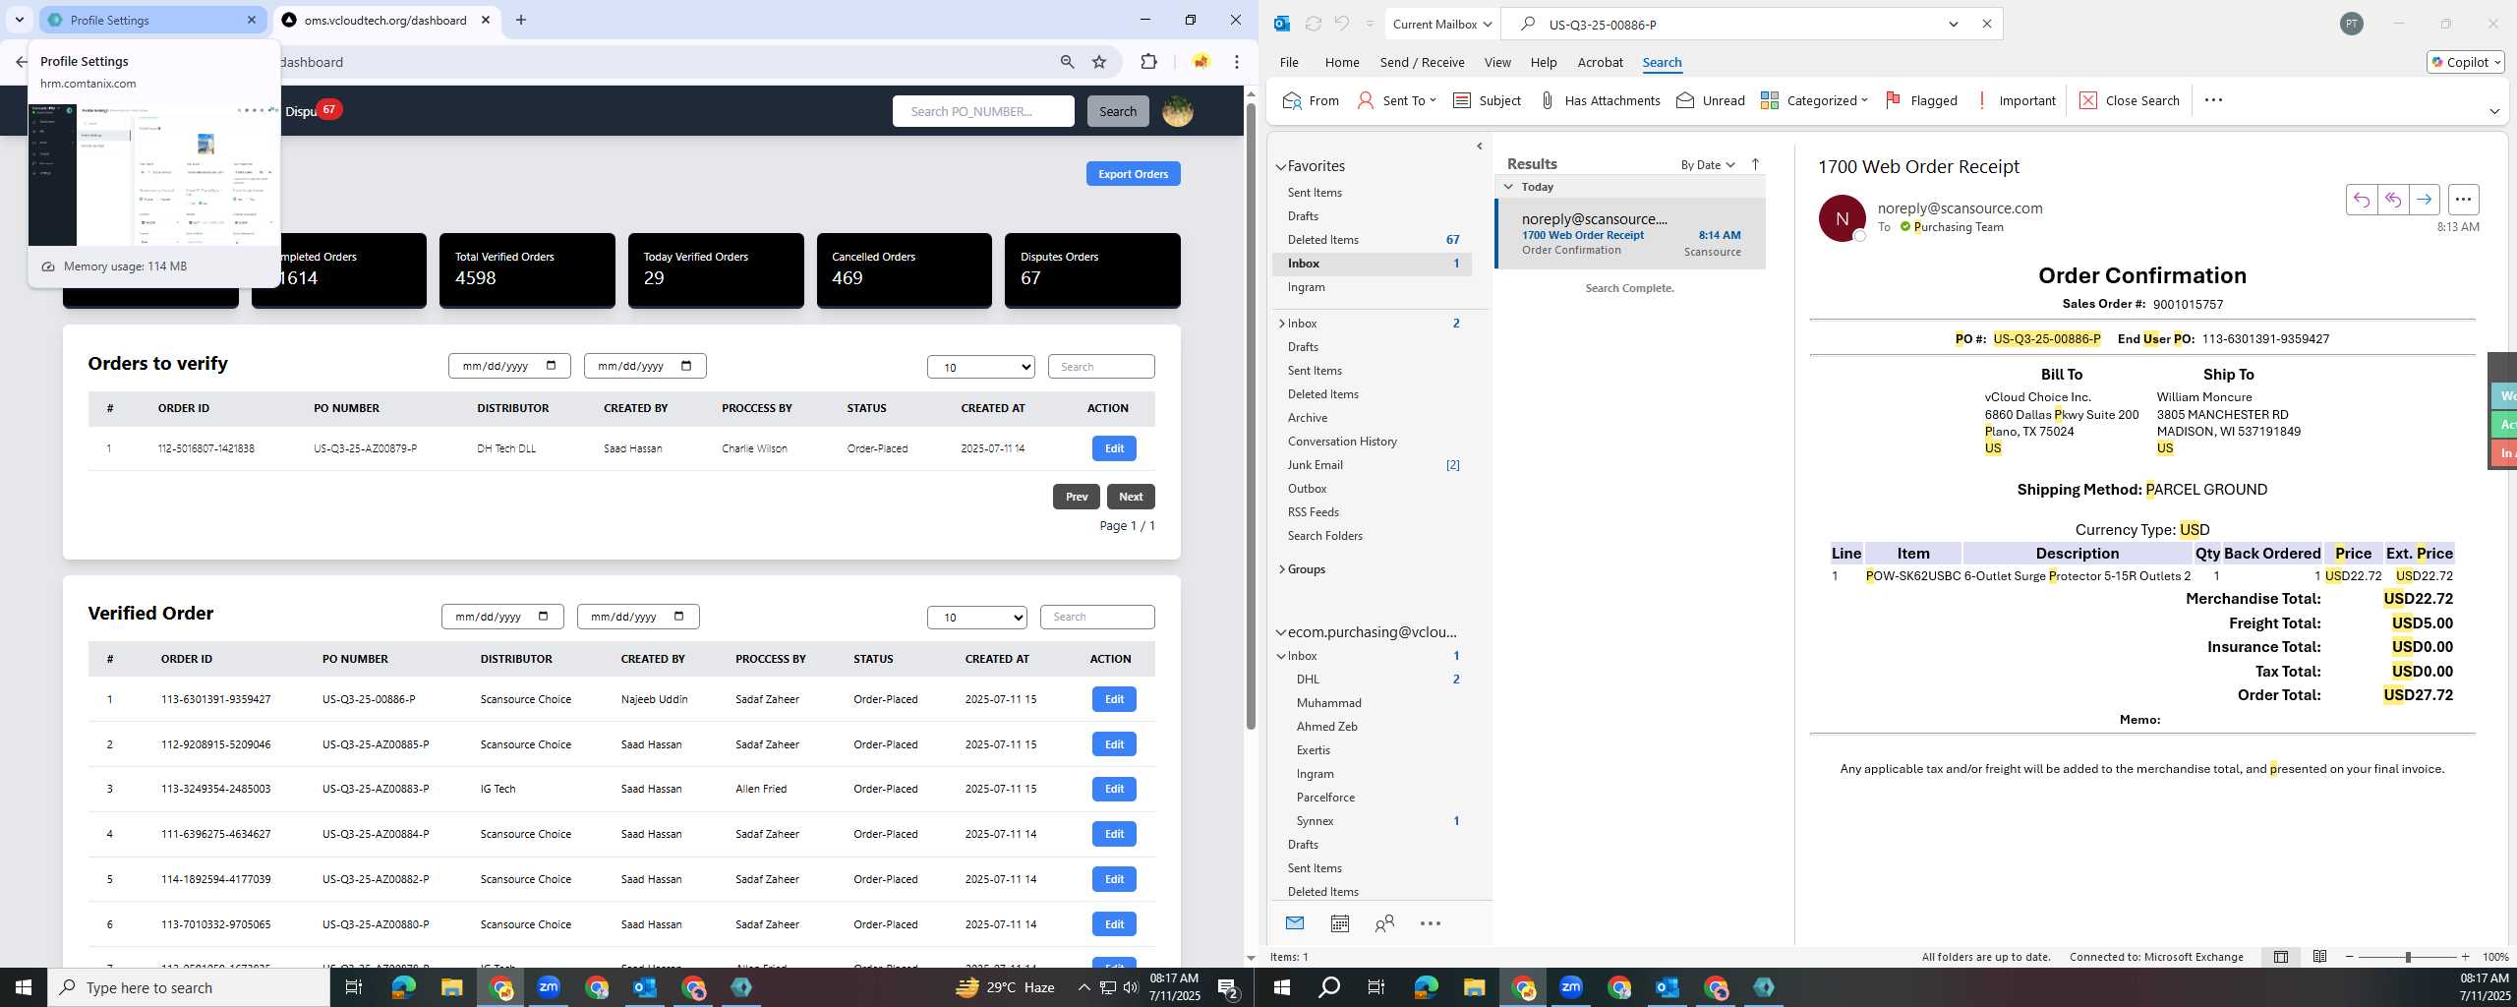
Task: Select the Synnex subfolder
Action: [1315, 821]
